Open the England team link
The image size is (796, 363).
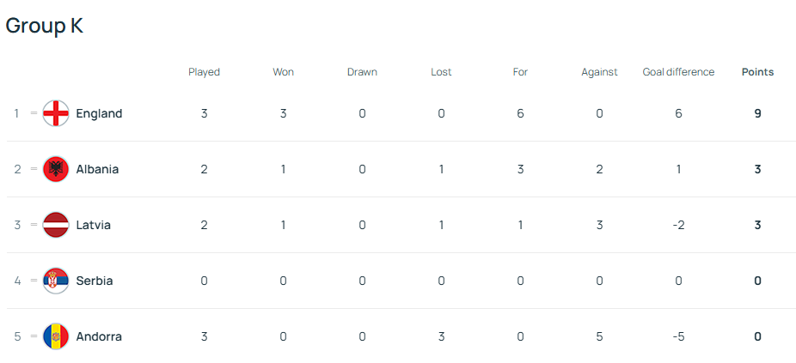[99, 113]
